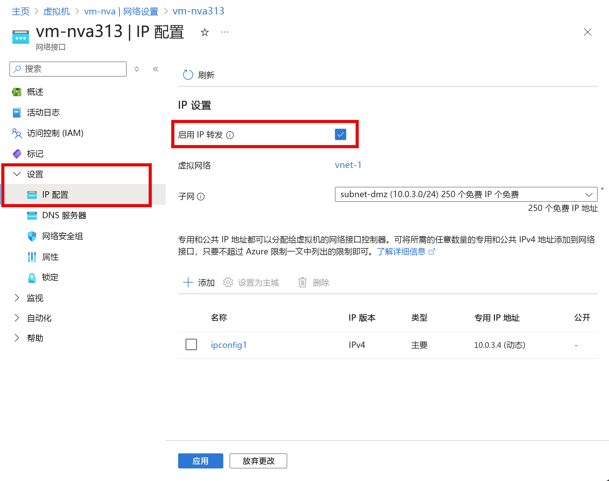The width and height of the screenshot is (609, 481).
Task: Expand the 监视 section
Action: (17, 298)
